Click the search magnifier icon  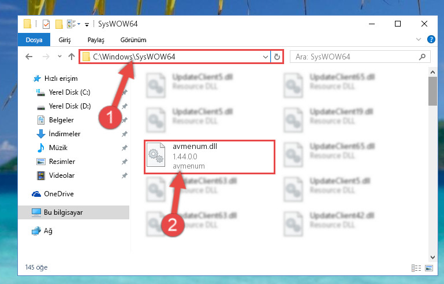coord(422,57)
